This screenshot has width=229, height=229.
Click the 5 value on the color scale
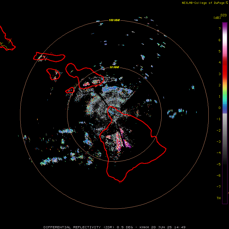tap(220, 51)
